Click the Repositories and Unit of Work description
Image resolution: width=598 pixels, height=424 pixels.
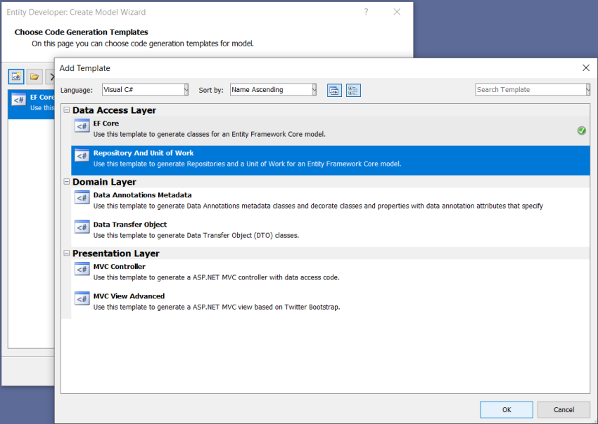[x=247, y=164]
